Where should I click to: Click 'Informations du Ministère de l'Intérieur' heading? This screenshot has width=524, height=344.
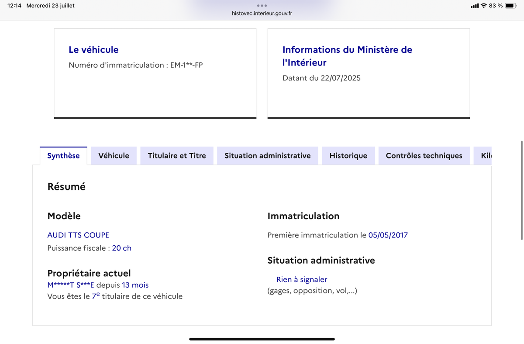tap(347, 56)
